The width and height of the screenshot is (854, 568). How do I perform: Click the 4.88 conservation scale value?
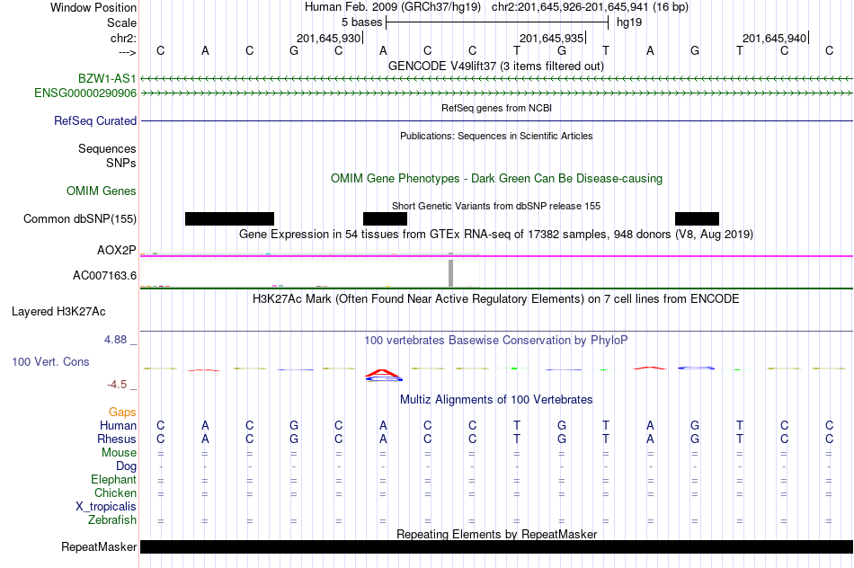(115, 340)
